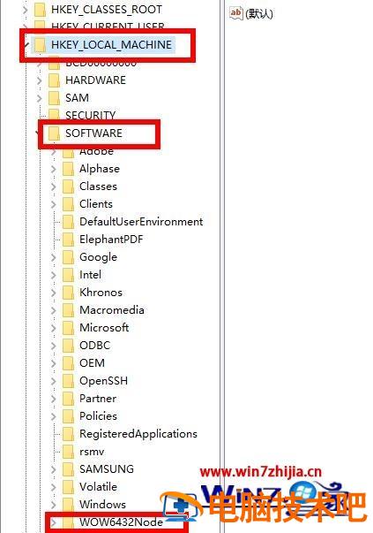373x533 pixels.
Task: Click the Microsoft key folder icon
Action: [68, 328]
